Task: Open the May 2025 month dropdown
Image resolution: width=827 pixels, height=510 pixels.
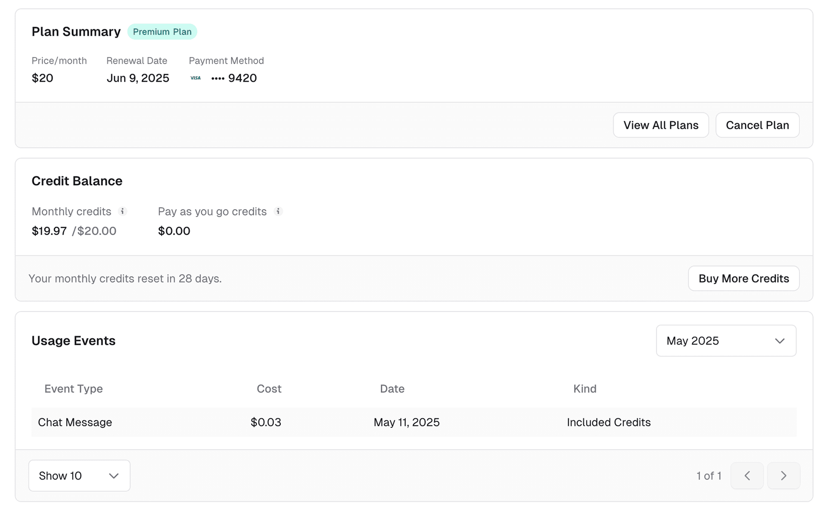Action: (725, 340)
